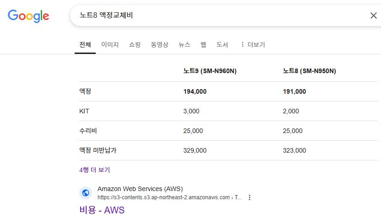This screenshot has height=218, width=381.
Task: Select the 전체 tab
Action: [x=85, y=45]
